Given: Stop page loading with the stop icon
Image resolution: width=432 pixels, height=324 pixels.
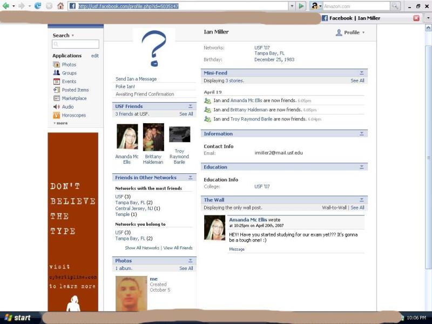Looking at the screenshot, I should coord(49,6).
